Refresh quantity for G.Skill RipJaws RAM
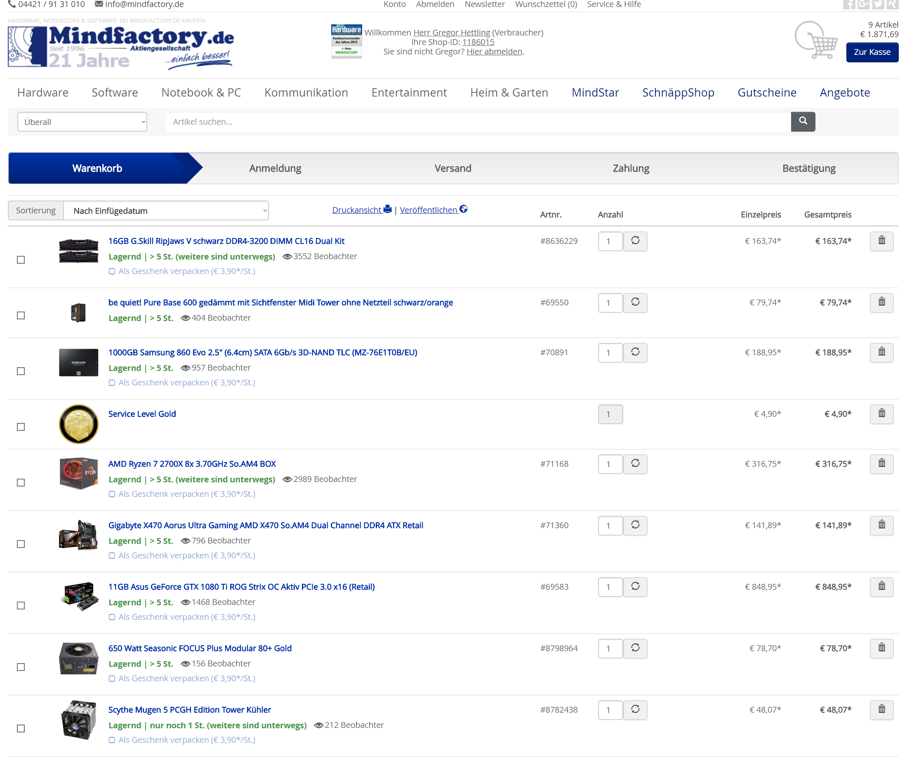 point(635,241)
